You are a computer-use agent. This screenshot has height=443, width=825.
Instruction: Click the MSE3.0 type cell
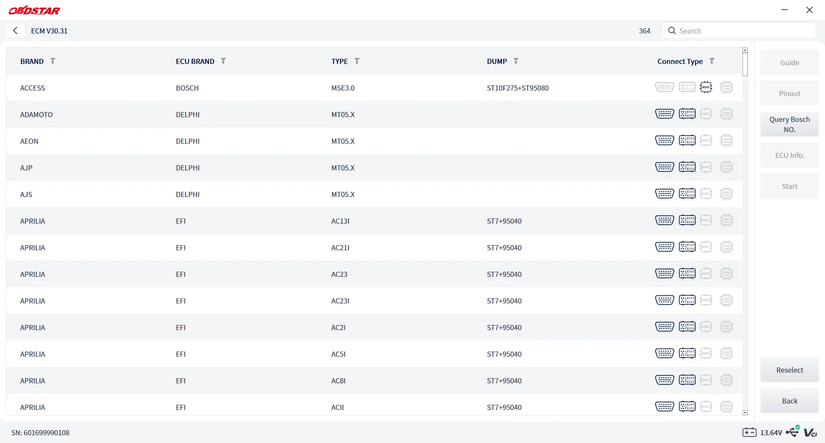[343, 88]
